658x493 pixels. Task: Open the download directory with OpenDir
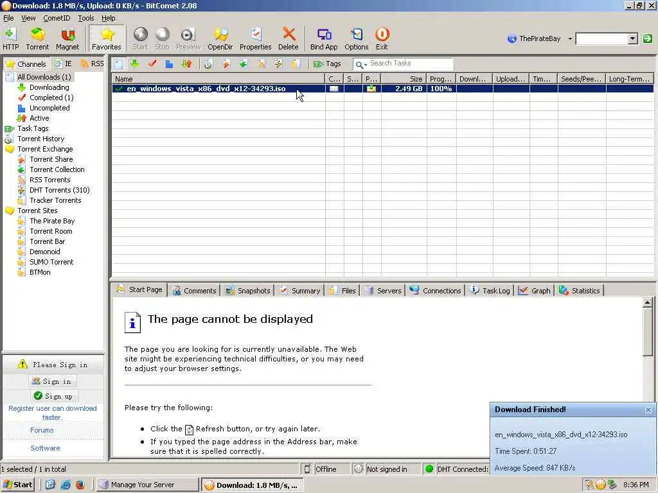click(220, 39)
